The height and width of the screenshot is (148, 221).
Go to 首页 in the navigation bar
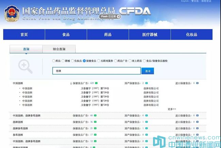click(x=24, y=35)
